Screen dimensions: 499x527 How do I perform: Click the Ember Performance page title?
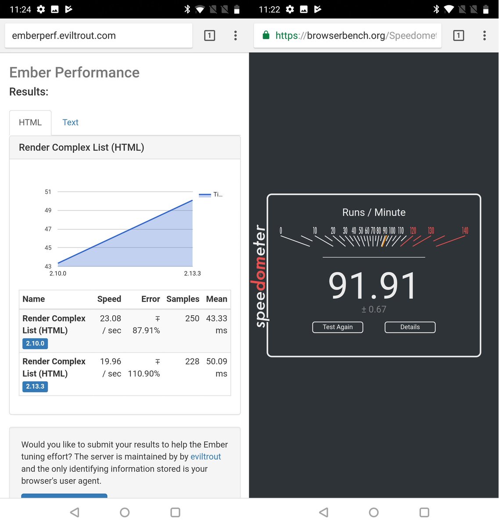75,72
